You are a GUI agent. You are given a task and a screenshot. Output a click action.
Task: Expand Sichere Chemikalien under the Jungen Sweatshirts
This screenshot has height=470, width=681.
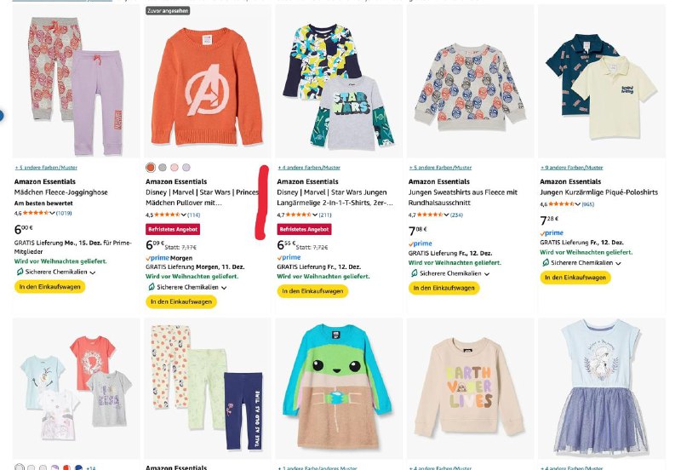coord(486,273)
